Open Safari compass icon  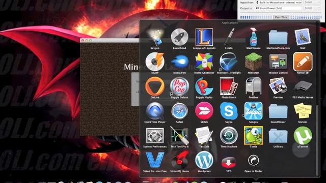pyautogui.click(x=179, y=111)
